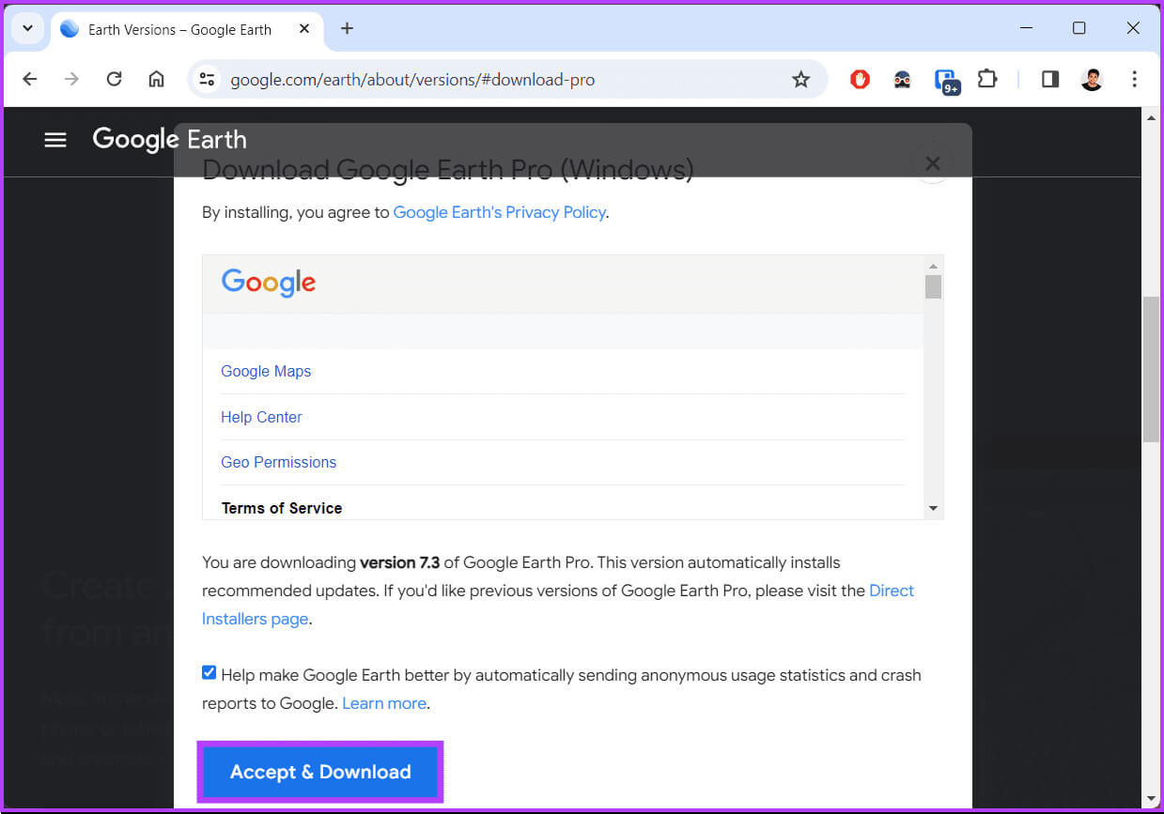Minimize the Chrome window
Image resolution: width=1164 pixels, height=814 pixels.
tap(1025, 28)
